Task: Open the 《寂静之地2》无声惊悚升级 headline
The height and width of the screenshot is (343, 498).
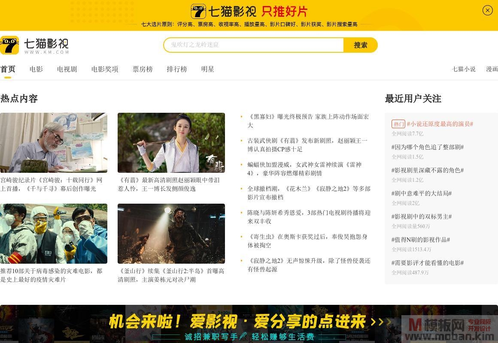Action: pyautogui.click(x=309, y=265)
